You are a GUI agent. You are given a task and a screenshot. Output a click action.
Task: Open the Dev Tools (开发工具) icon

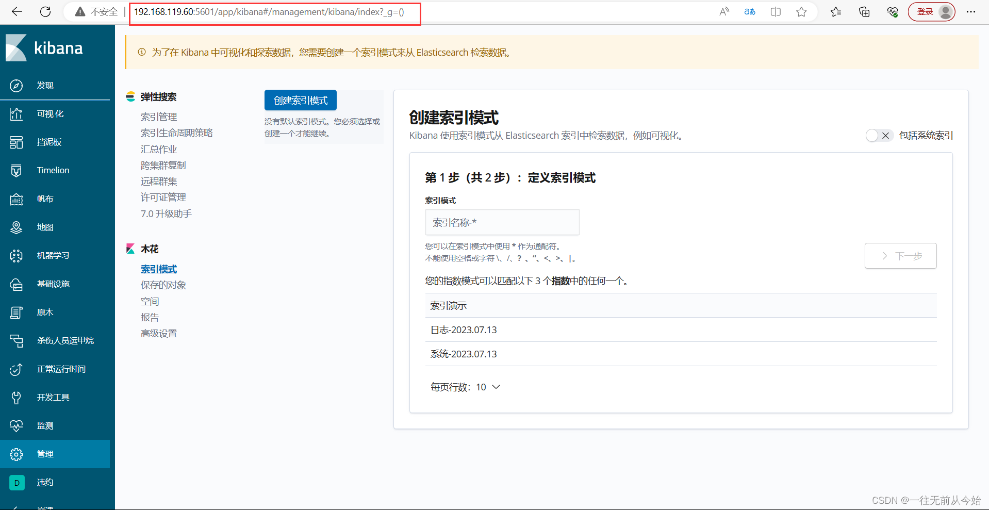[17, 398]
